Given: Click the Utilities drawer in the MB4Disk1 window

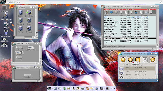Looking at the screenshot, I should coord(19,58).
